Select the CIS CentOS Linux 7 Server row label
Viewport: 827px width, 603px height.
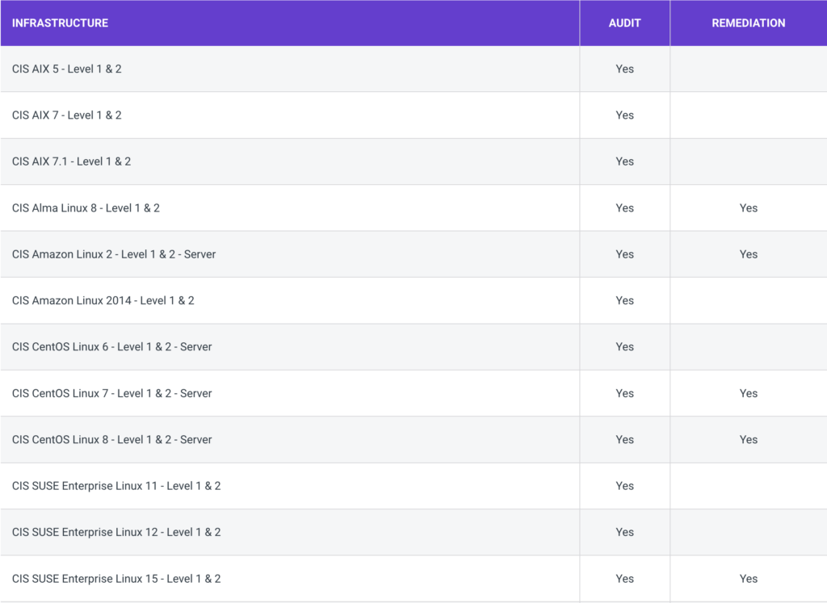click(111, 394)
